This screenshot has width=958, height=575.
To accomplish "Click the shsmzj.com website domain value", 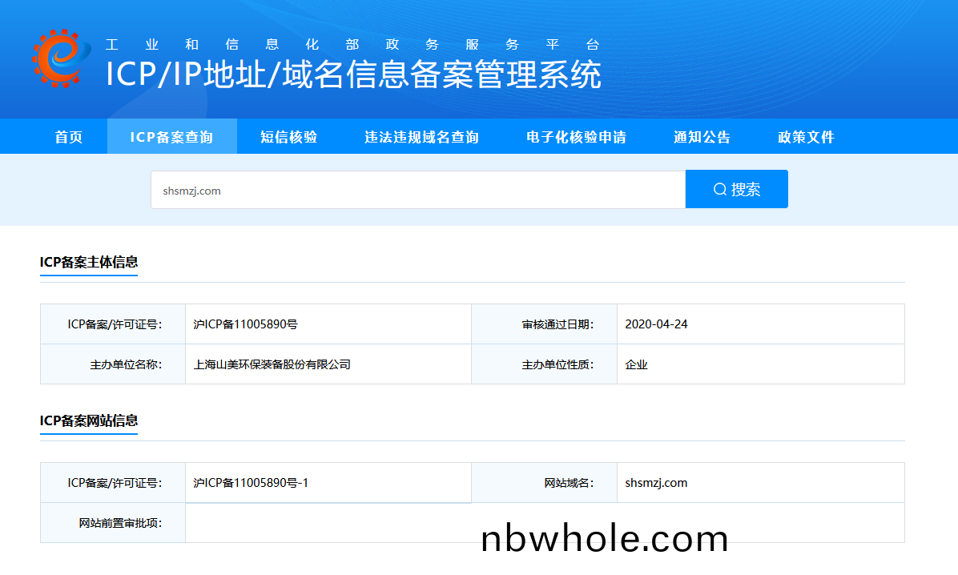I will point(656,483).
